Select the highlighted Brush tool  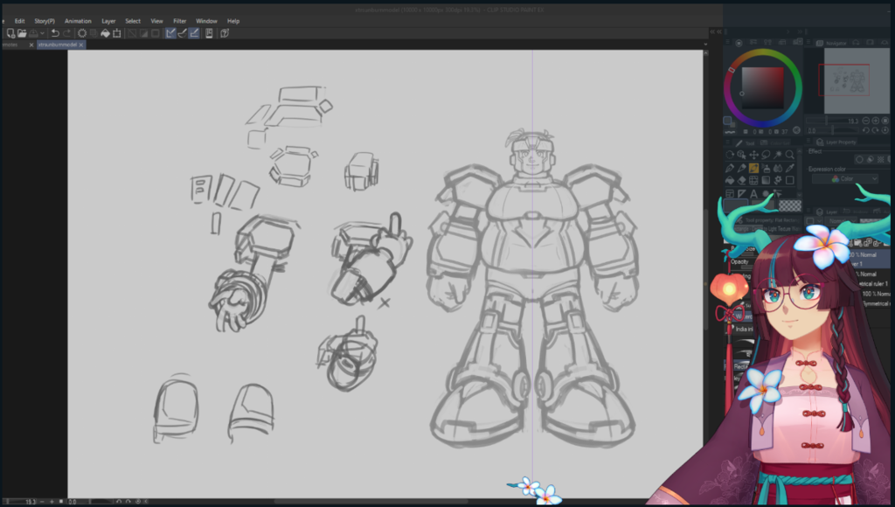pos(754,168)
